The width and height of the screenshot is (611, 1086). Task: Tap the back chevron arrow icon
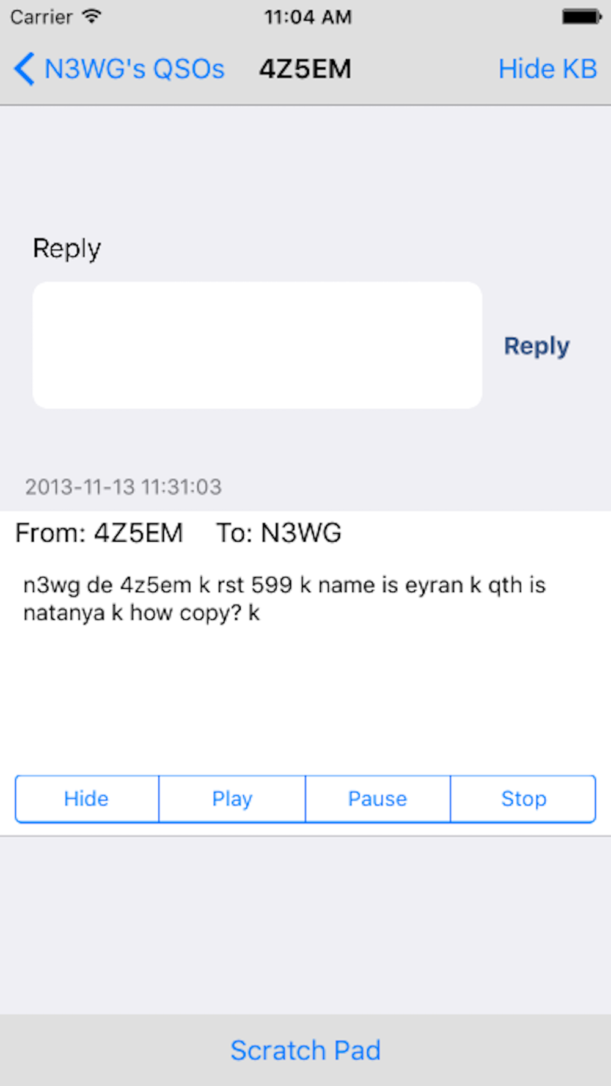click(24, 68)
